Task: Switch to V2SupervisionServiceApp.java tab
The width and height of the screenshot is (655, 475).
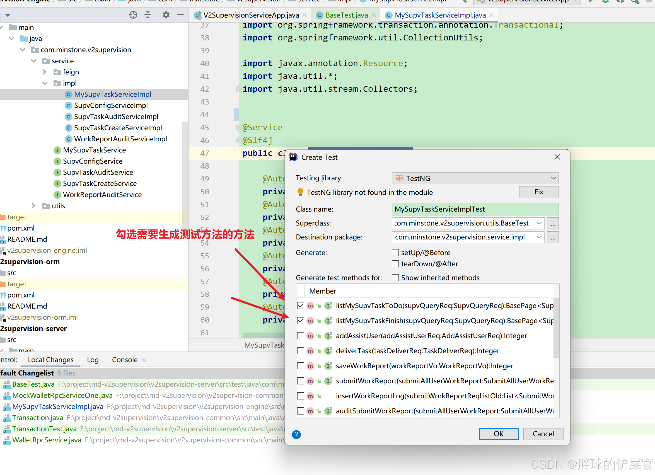Action: click(251, 15)
